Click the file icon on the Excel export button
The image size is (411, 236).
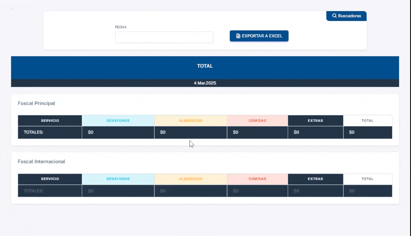click(x=238, y=36)
